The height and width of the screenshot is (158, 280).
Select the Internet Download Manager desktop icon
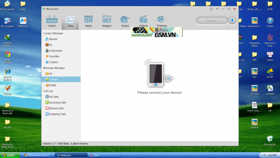(x=7, y=40)
